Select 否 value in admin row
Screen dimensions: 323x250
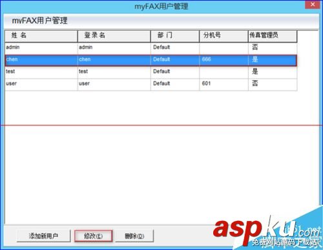pyautogui.click(x=273, y=48)
